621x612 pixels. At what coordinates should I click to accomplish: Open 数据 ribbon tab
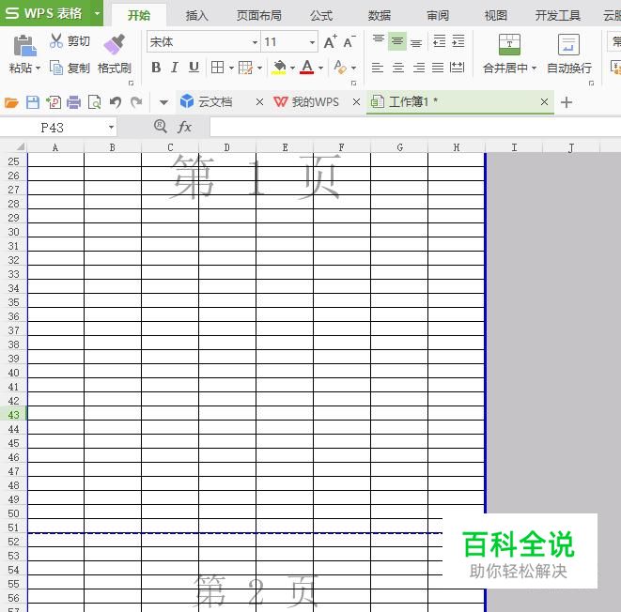380,15
